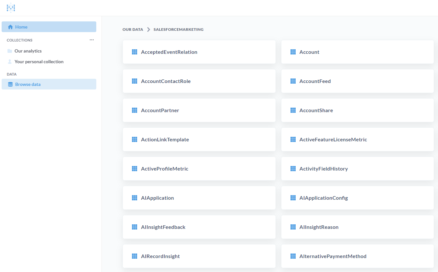Select the Home icon in the sidebar
Screen dimensions: 438x272
(x=10, y=27)
